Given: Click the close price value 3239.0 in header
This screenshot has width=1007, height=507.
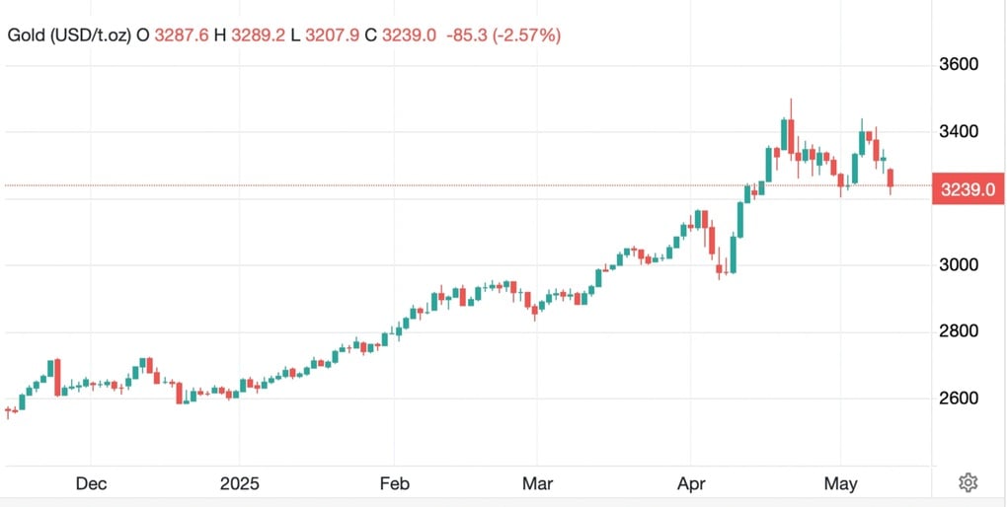Looking at the screenshot, I should pos(409,36).
